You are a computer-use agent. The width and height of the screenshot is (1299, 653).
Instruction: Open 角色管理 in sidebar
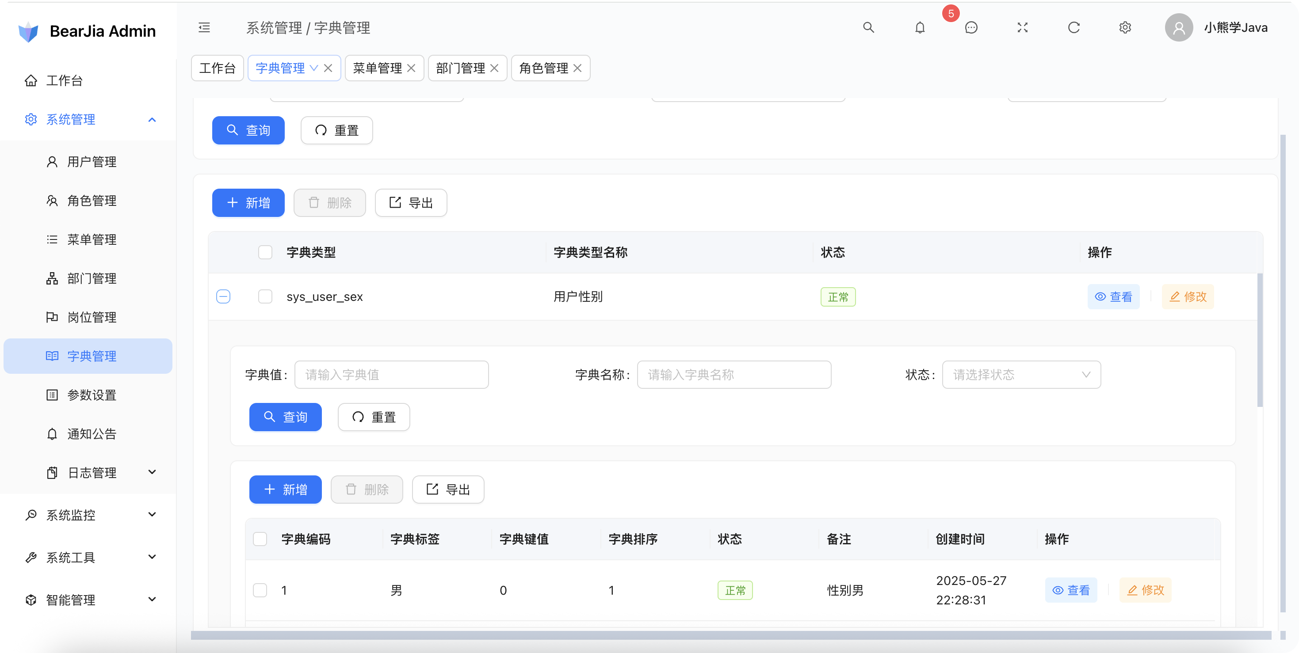pos(88,201)
